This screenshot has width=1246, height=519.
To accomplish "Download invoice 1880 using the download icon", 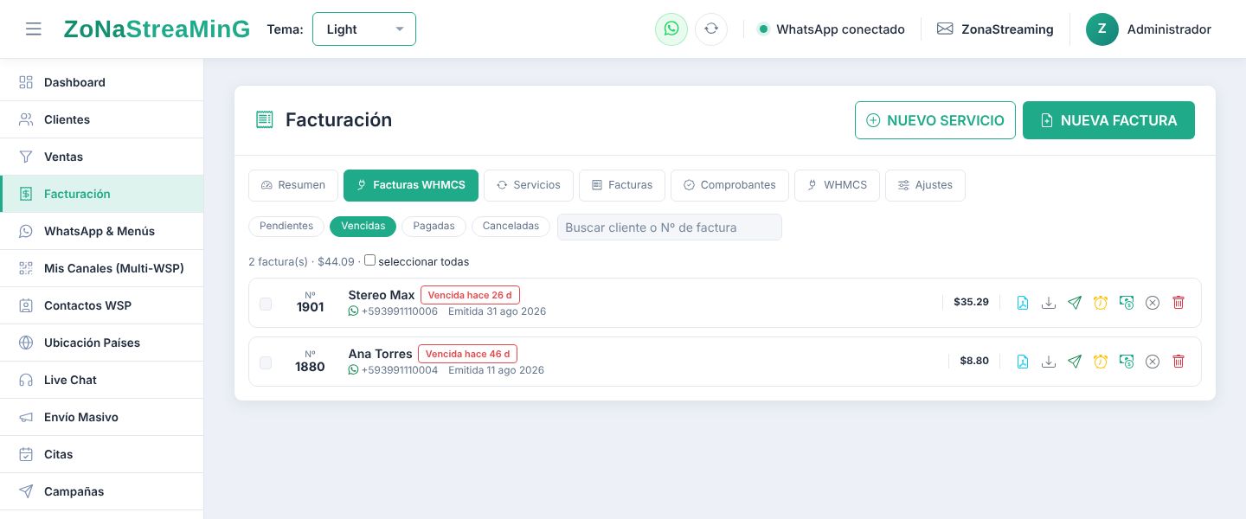I will [x=1049, y=362].
